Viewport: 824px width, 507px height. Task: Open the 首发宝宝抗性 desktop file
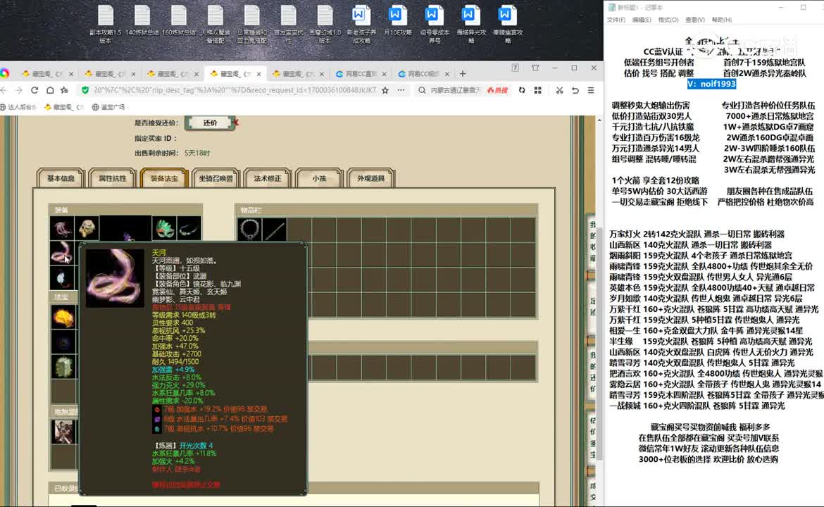[289, 24]
